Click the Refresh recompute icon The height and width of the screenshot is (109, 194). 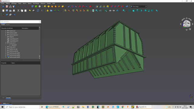click(x=38, y=11)
